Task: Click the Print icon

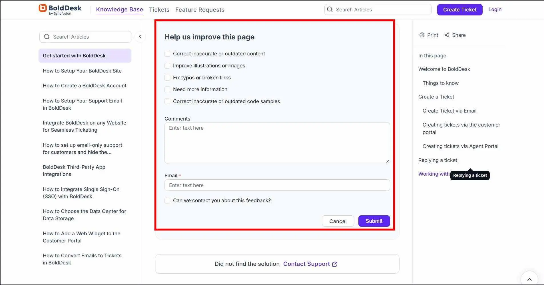Action: coord(422,35)
